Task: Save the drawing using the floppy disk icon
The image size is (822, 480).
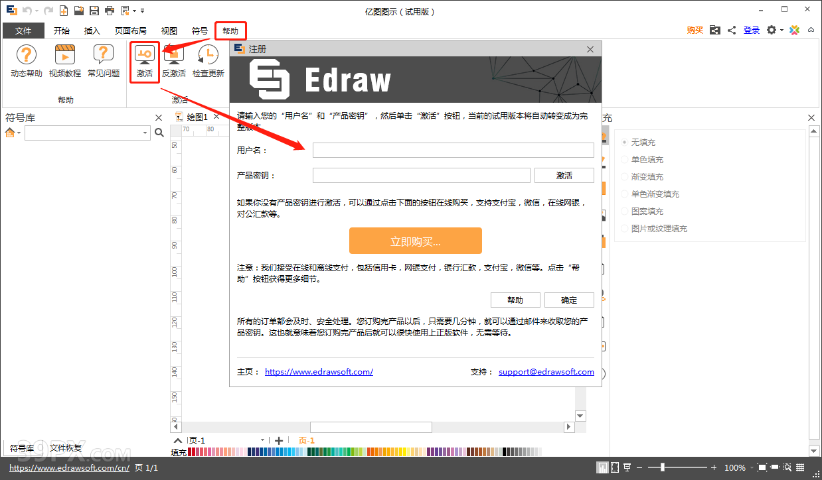Action: click(94, 11)
